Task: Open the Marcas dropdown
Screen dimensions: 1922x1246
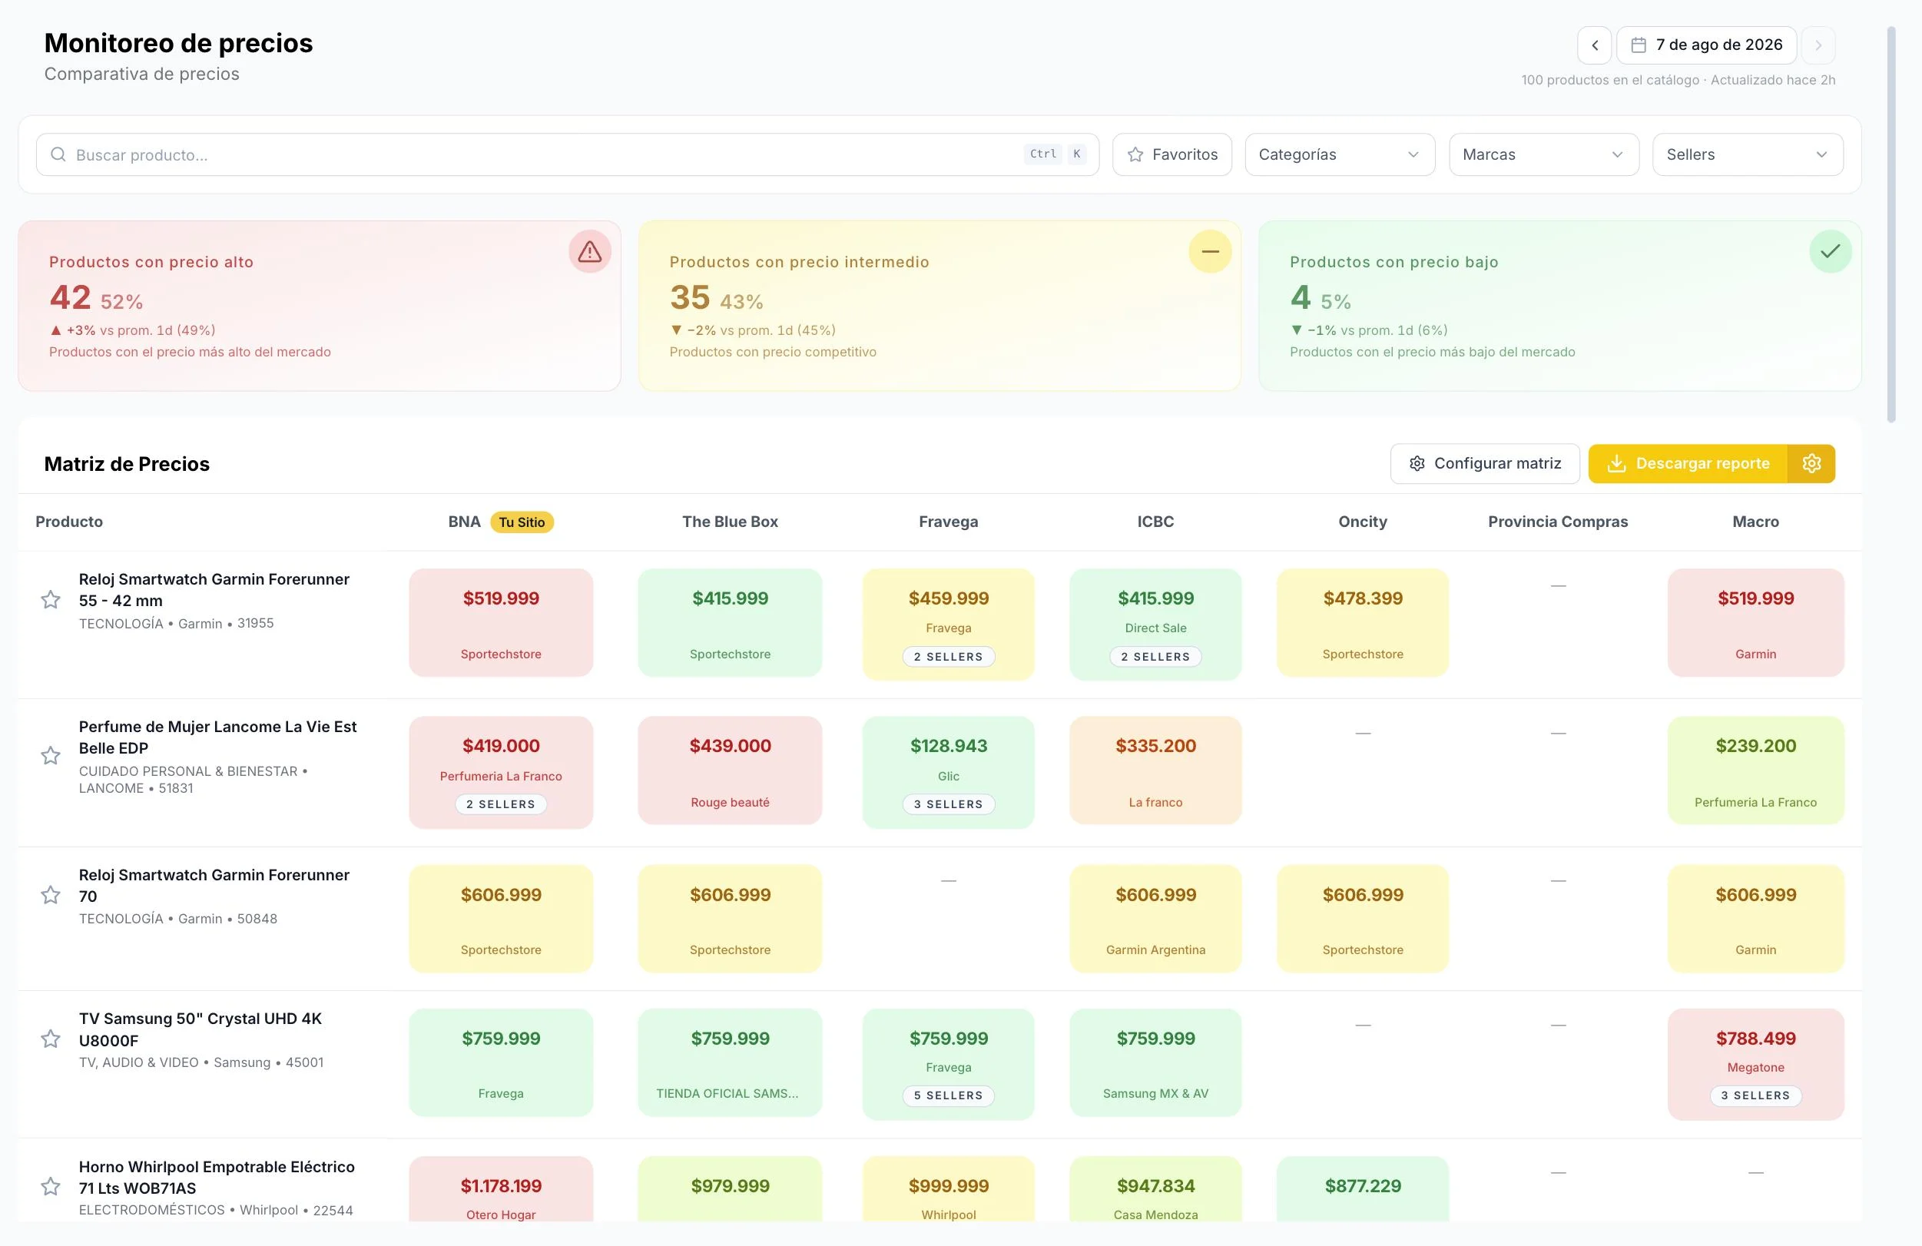Action: tap(1544, 154)
